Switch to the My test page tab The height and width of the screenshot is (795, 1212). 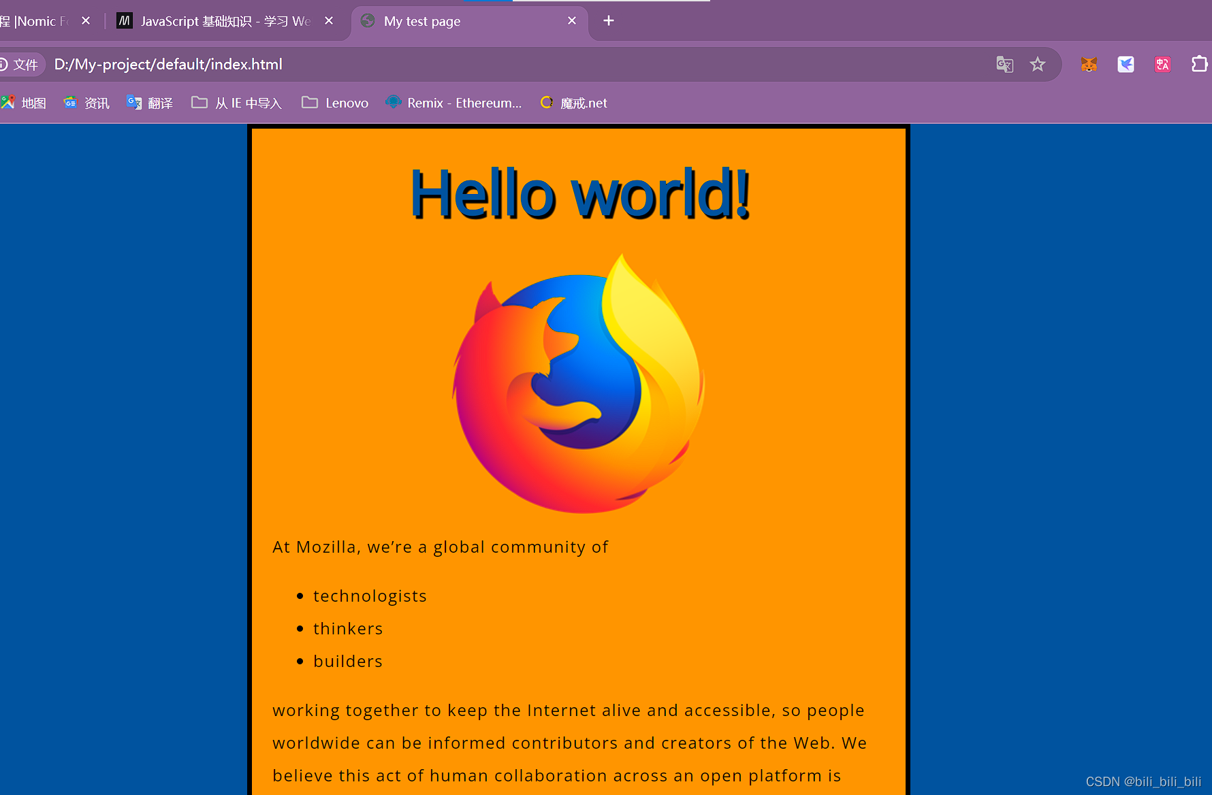pyautogui.click(x=470, y=21)
